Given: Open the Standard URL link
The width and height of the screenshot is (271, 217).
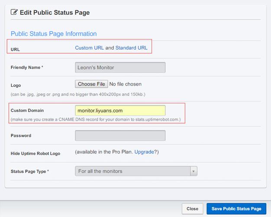Looking at the screenshot, I should point(131,48).
